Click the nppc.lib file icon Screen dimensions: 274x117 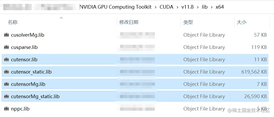pyautogui.click(x=7, y=109)
